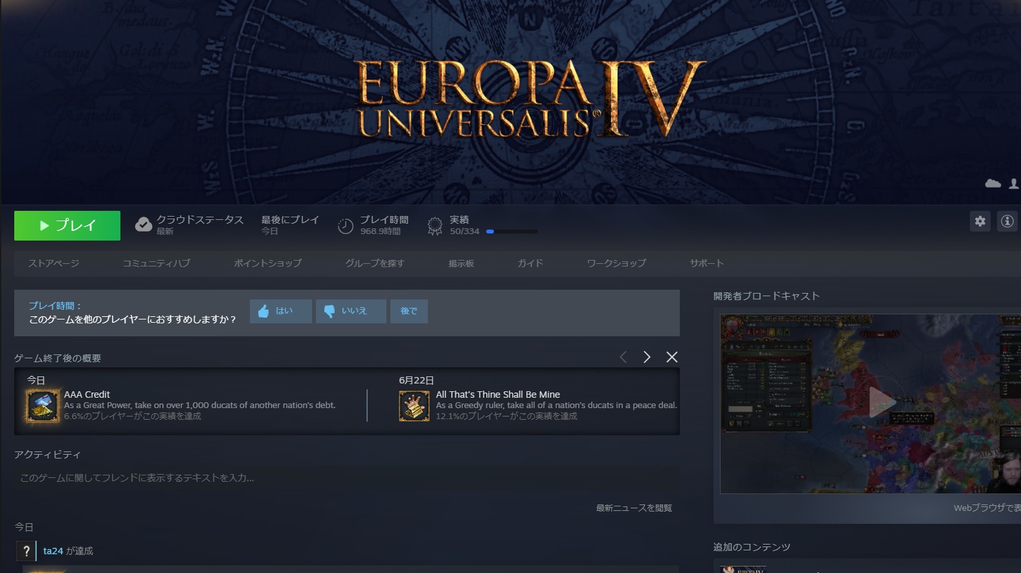
Task: Recommend the game with はい thumbs up
Action: click(281, 311)
